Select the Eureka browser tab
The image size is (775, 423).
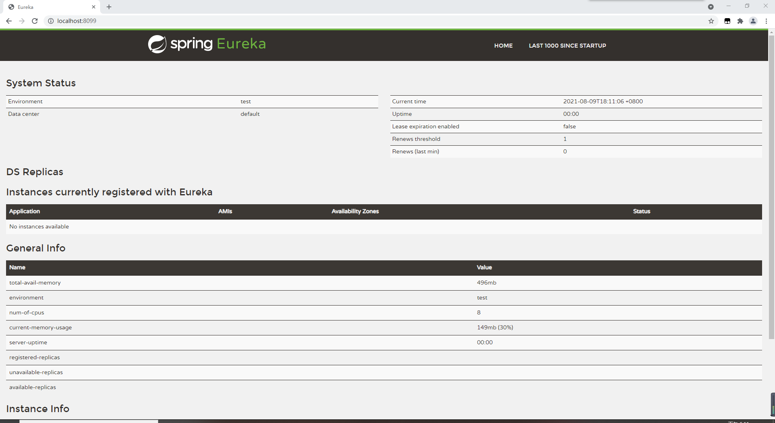point(52,7)
